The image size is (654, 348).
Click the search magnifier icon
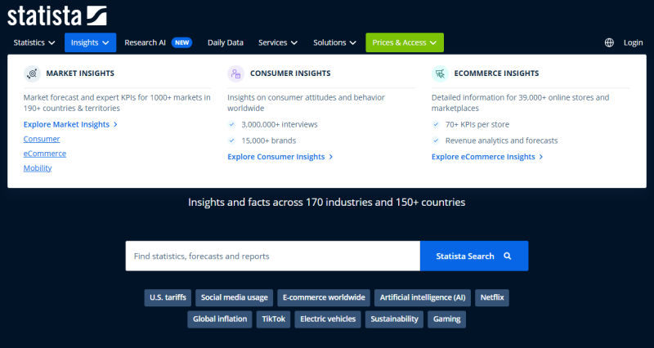coord(507,256)
